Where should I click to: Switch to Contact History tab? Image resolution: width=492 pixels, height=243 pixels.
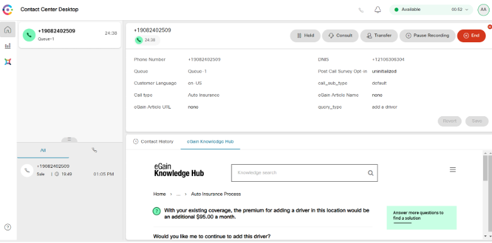click(x=153, y=141)
